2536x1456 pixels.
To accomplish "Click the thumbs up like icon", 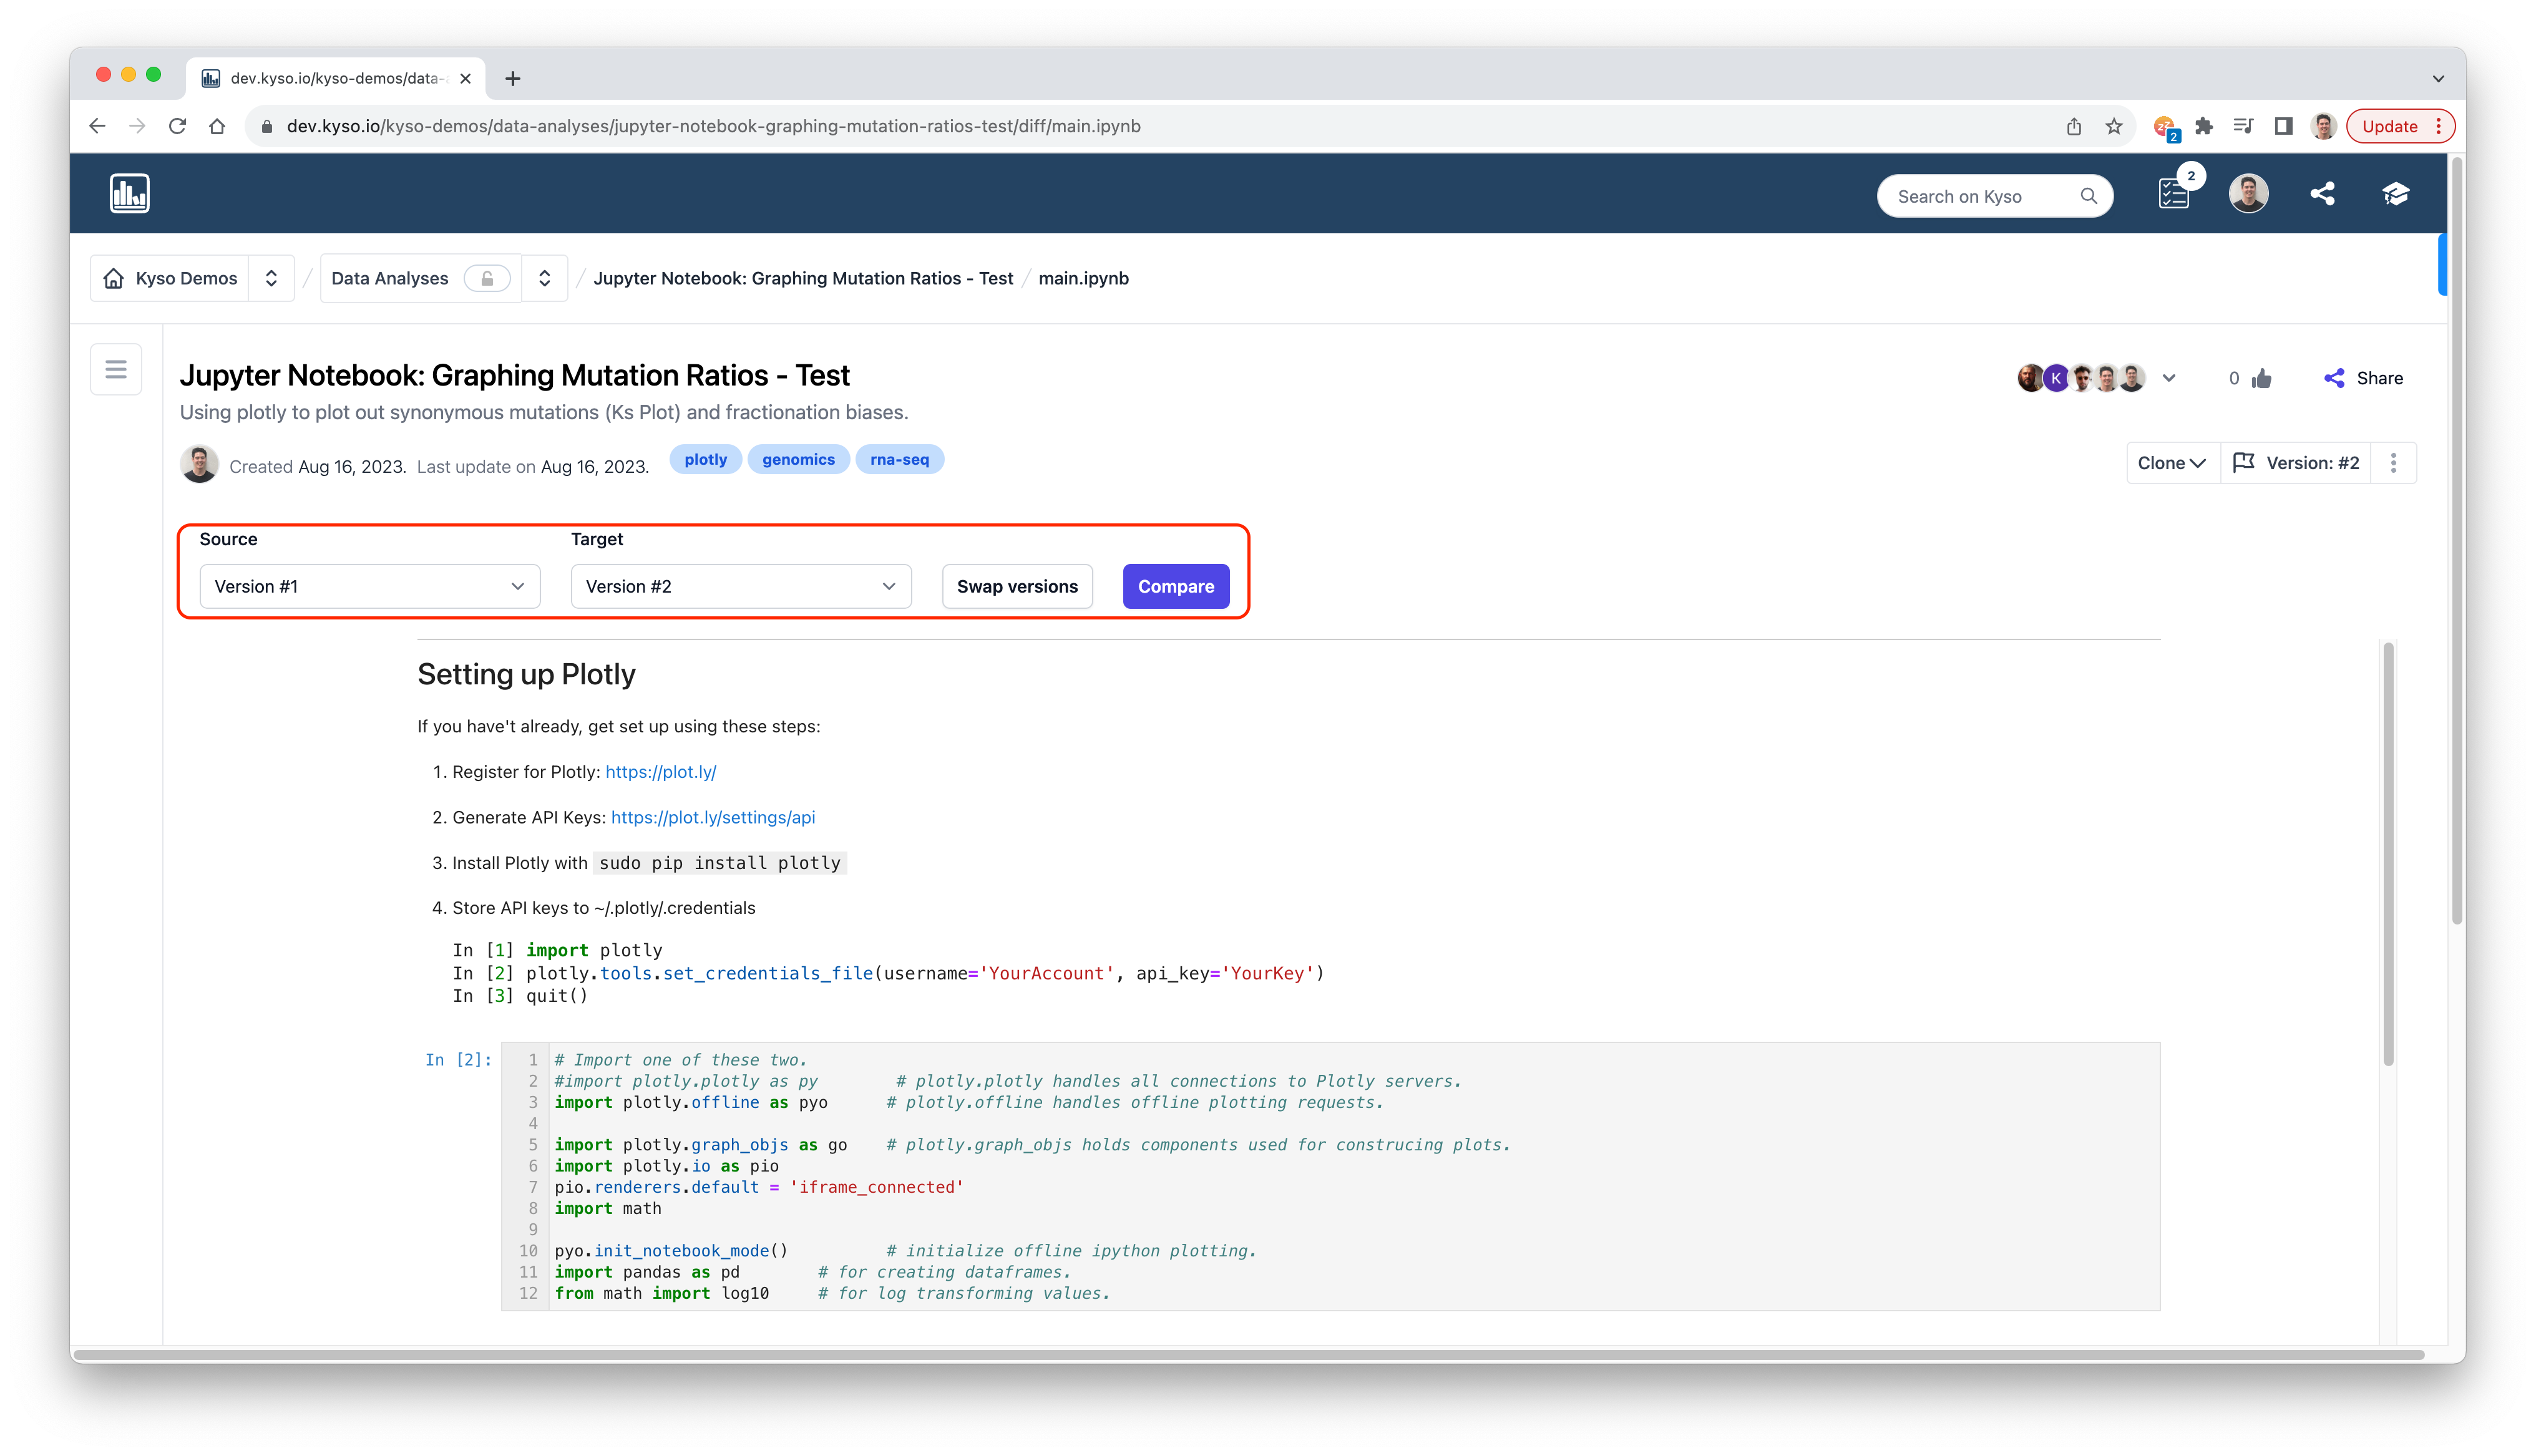I will (x=2262, y=378).
